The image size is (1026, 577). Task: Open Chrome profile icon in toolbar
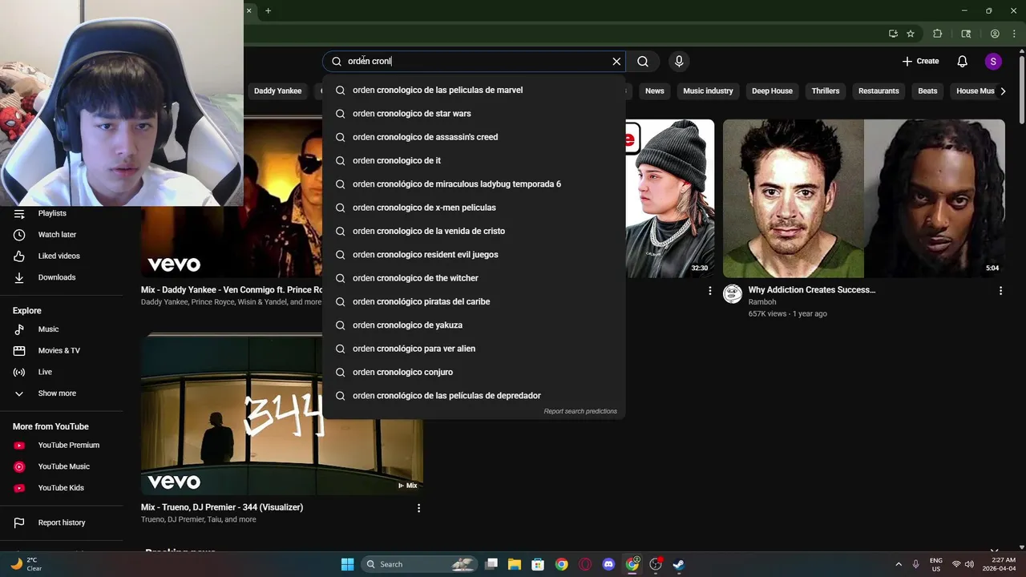pyautogui.click(x=995, y=34)
